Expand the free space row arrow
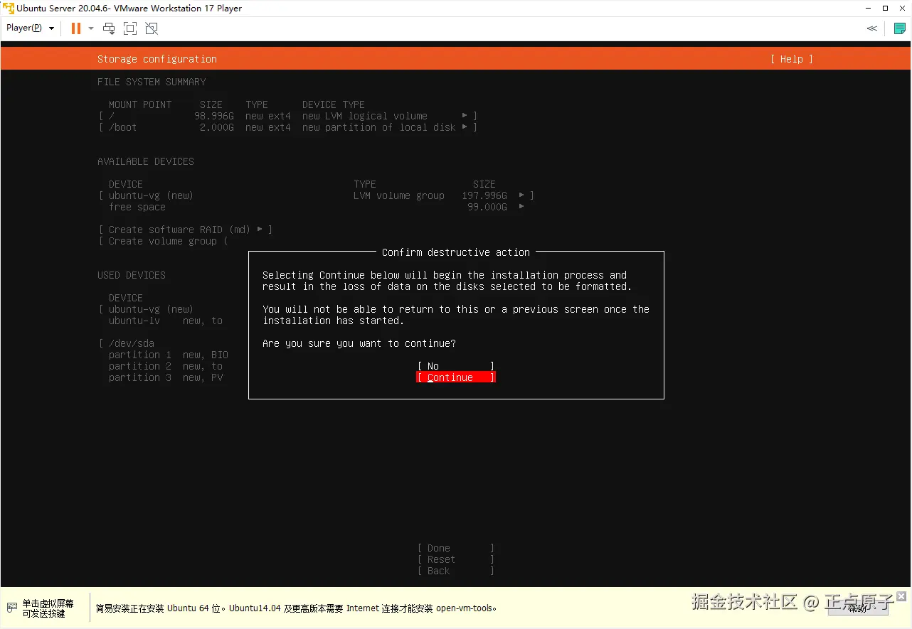 pyautogui.click(x=521, y=207)
